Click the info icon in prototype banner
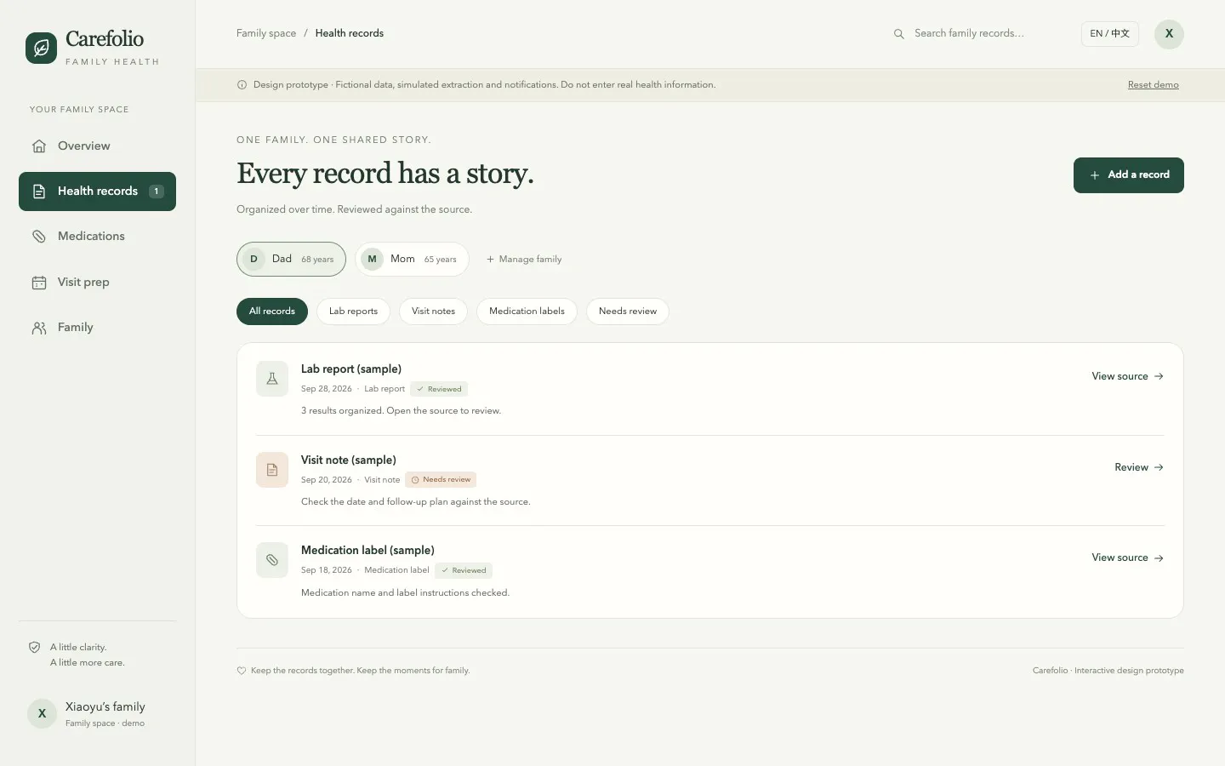Image resolution: width=1225 pixels, height=766 pixels. [x=242, y=85]
